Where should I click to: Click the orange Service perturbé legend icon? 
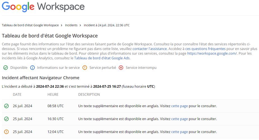coord(85,68)
